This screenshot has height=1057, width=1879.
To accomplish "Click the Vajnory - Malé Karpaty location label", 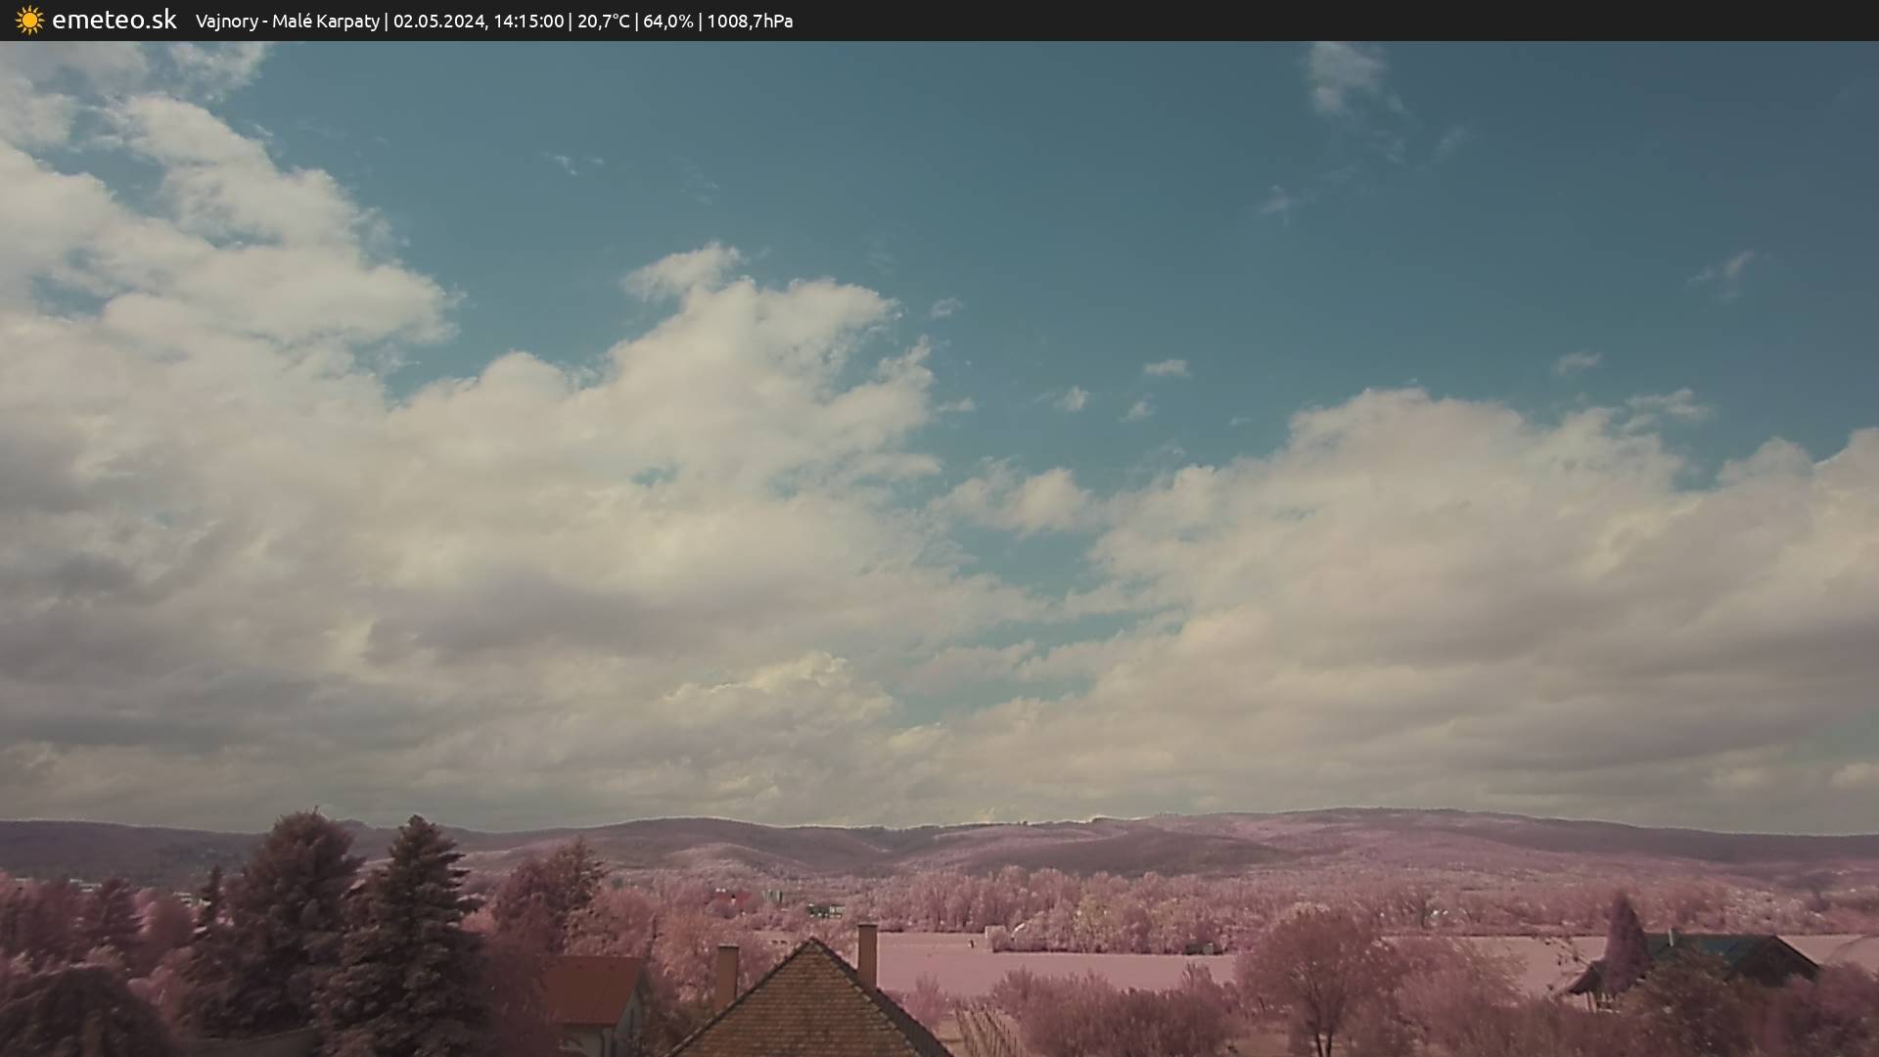I will tap(287, 22).
